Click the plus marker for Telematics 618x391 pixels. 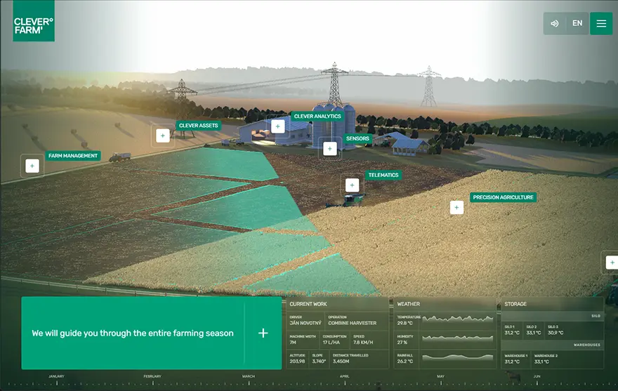coord(352,185)
